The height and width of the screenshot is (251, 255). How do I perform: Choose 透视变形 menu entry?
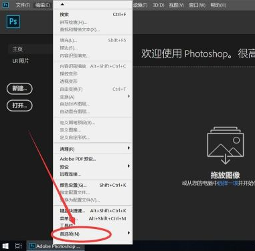(92, 81)
